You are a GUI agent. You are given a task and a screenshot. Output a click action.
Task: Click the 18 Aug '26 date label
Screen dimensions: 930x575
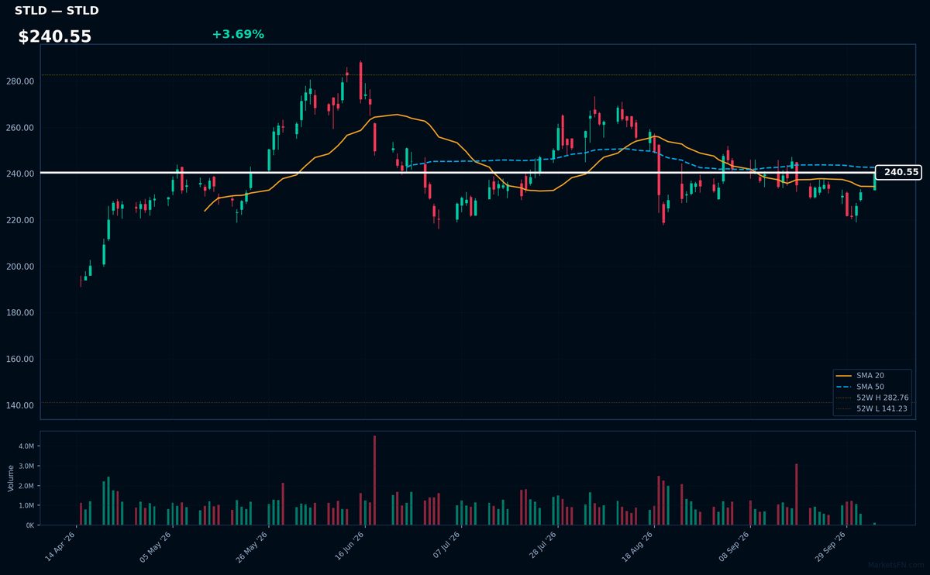pyautogui.click(x=639, y=547)
